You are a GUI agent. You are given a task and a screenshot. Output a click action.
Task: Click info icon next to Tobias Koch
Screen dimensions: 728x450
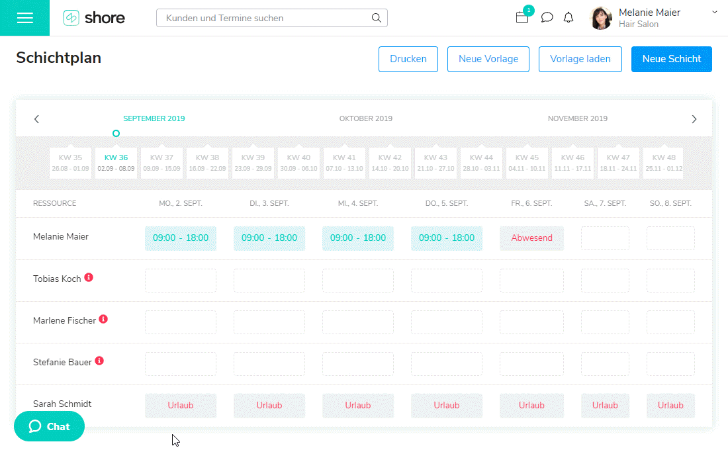89,278
